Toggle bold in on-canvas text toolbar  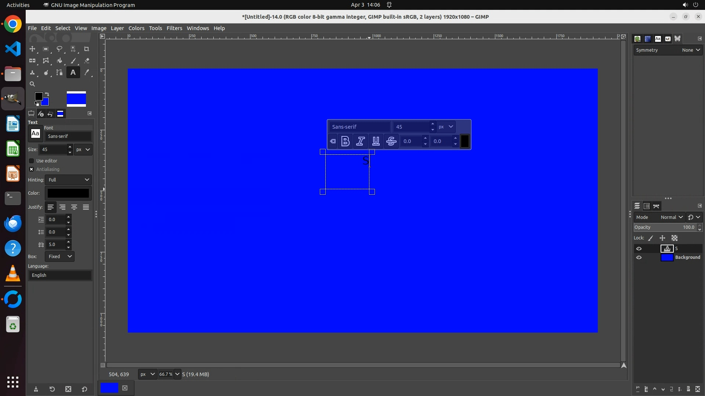[x=345, y=141]
